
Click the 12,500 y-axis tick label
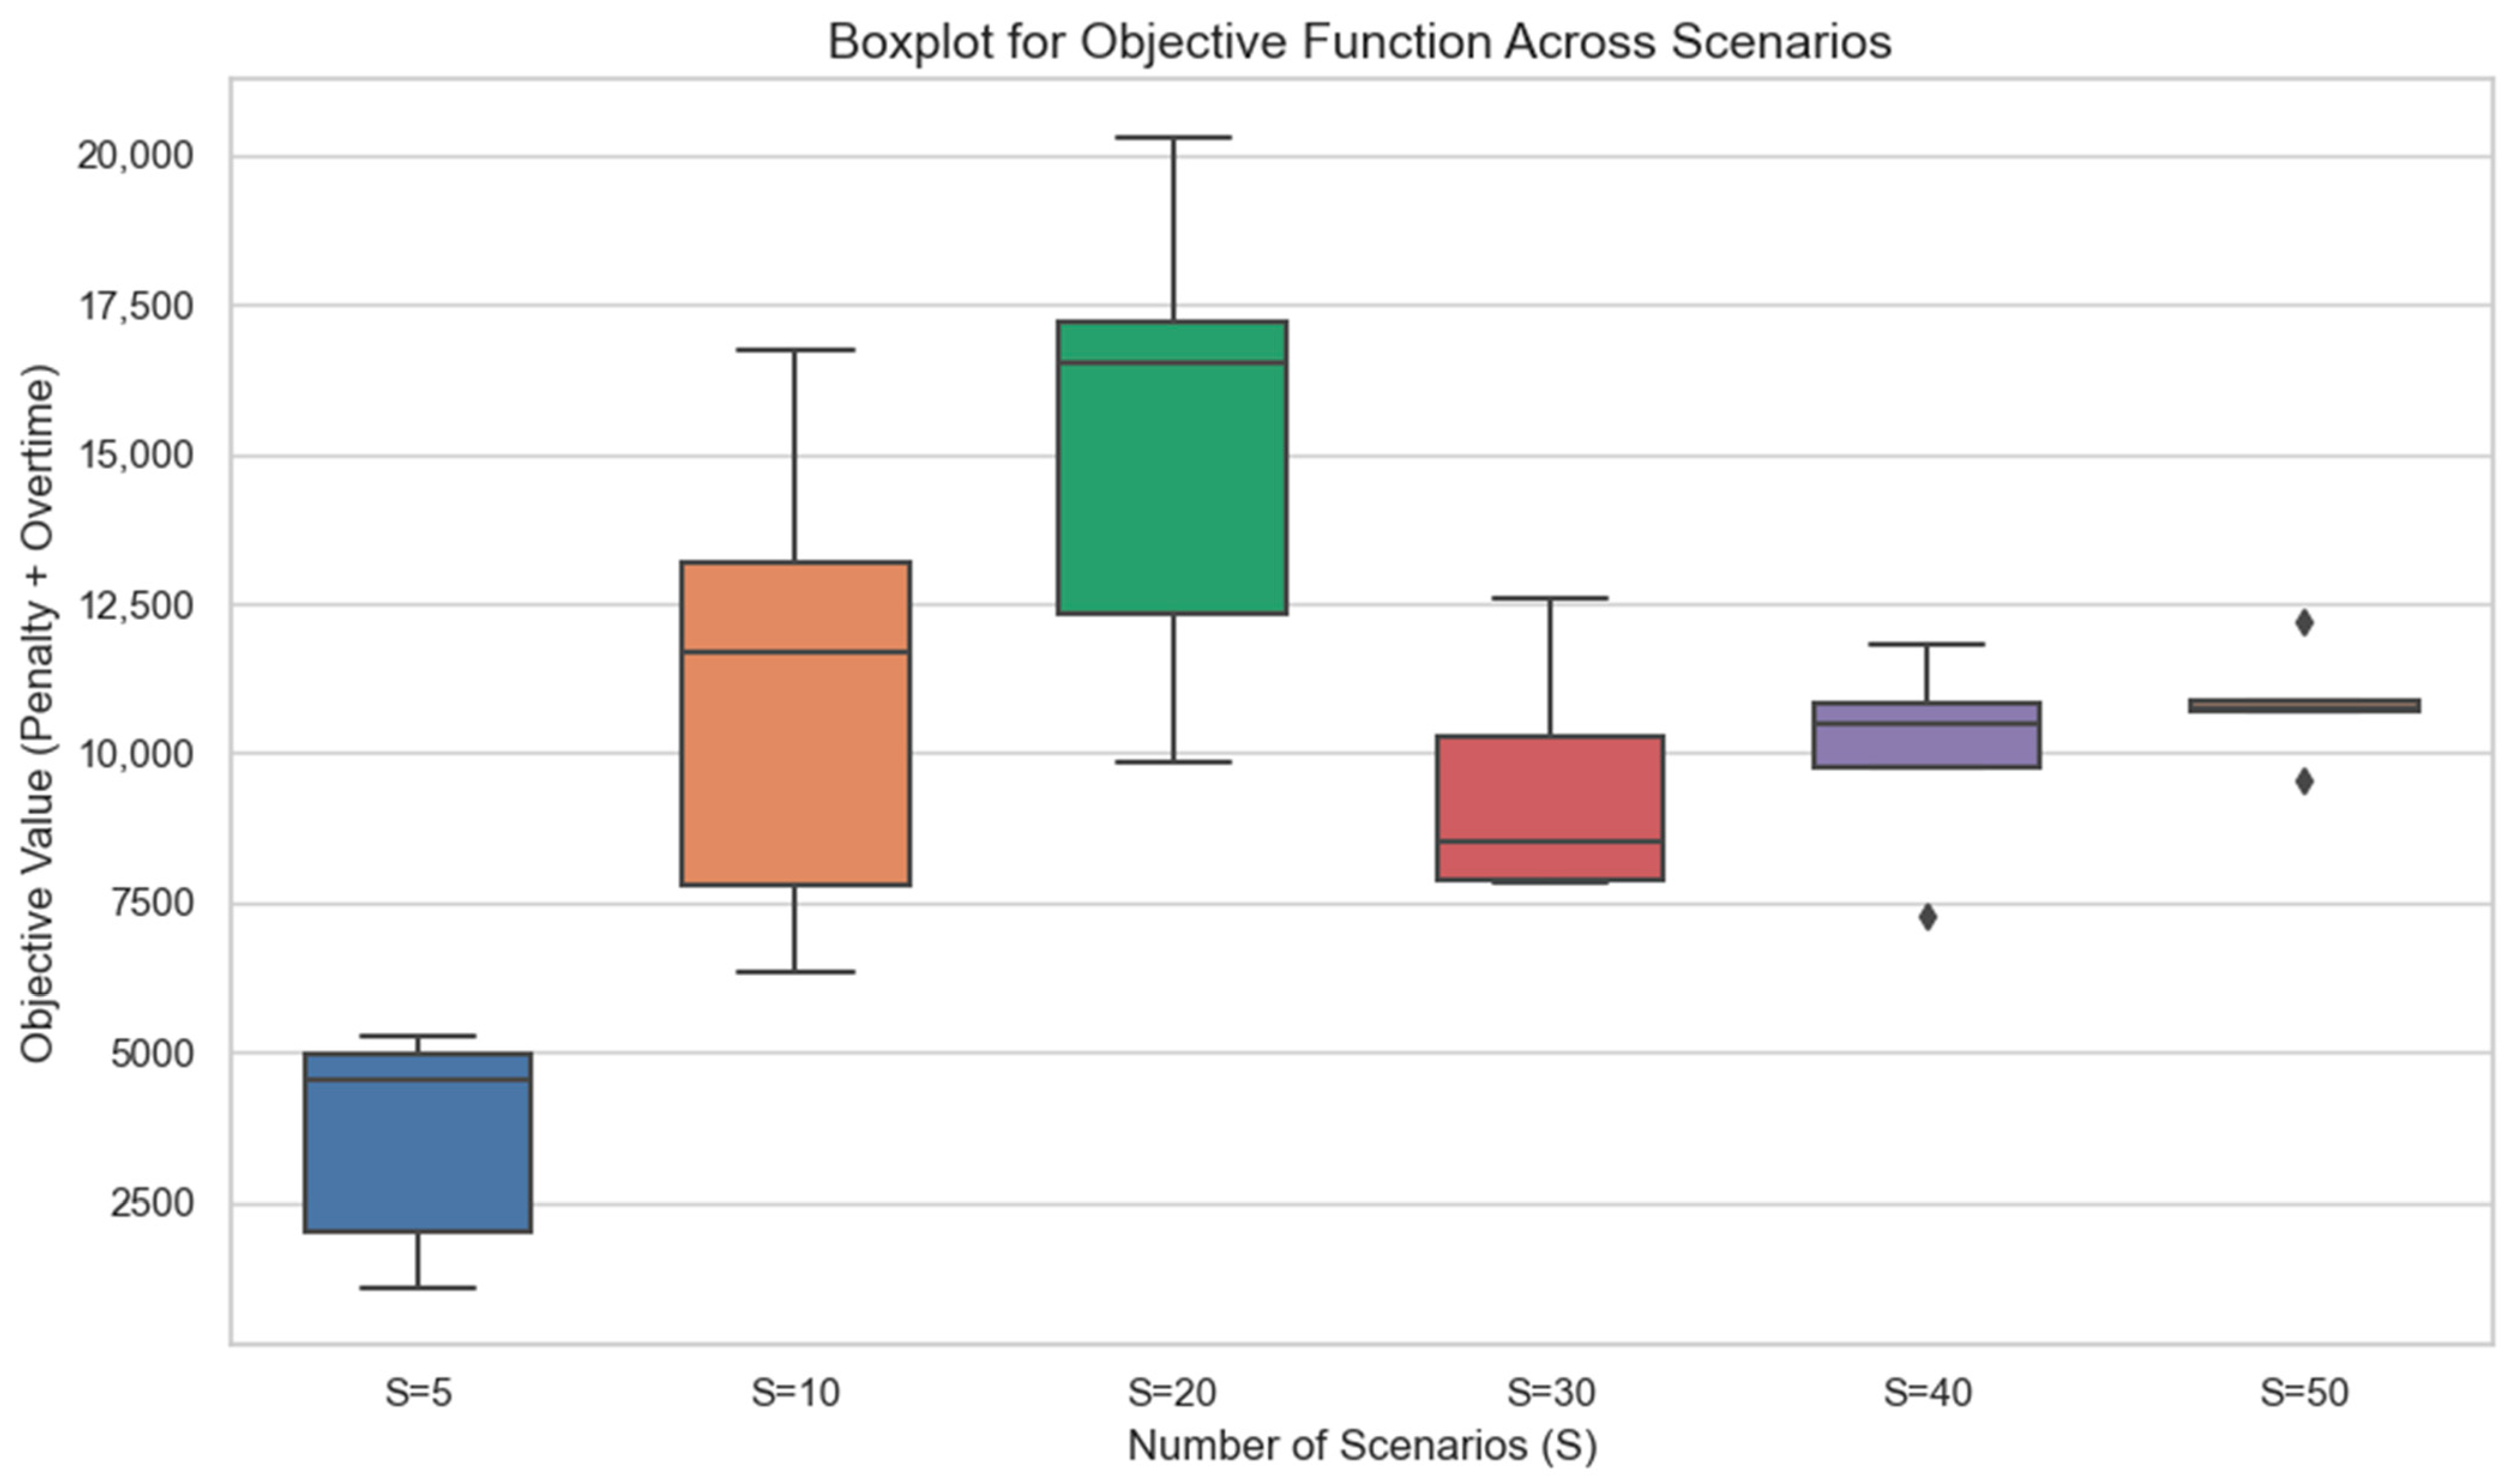[135, 605]
